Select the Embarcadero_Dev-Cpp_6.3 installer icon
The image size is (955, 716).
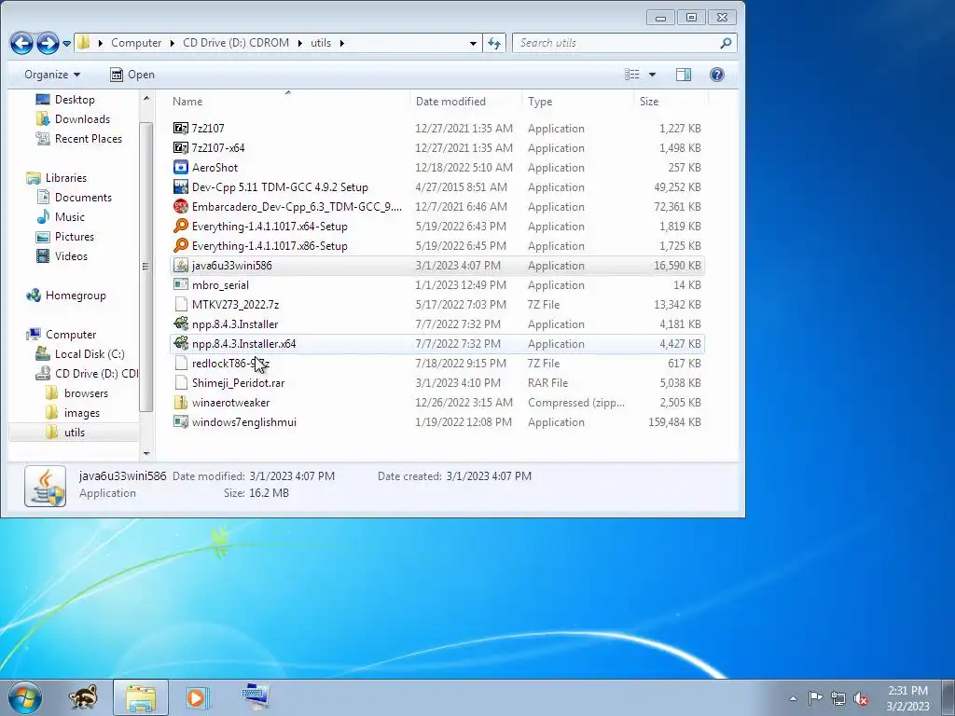(180, 206)
